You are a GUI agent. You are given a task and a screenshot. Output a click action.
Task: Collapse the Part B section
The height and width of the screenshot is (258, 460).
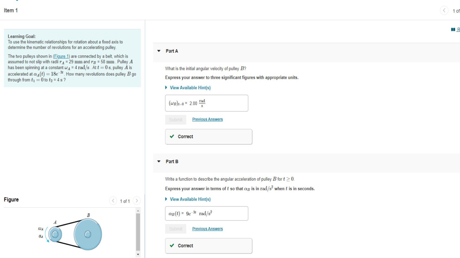click(159, 161)
